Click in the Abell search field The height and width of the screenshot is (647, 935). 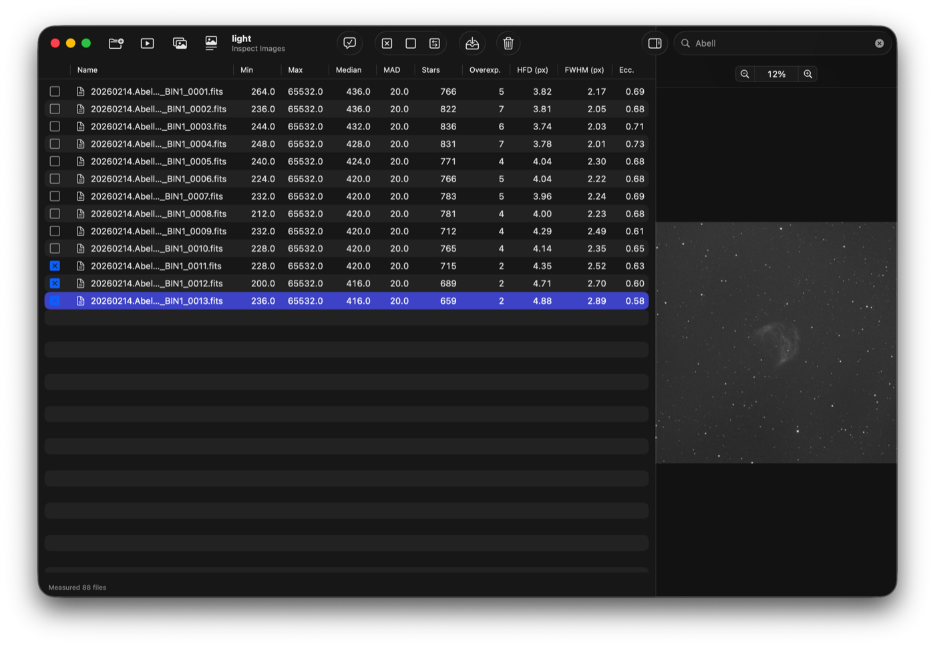[781, 43]
